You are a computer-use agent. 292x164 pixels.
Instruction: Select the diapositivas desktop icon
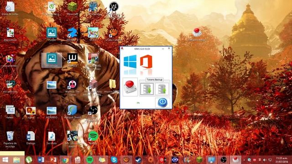(x=10, y=35)
